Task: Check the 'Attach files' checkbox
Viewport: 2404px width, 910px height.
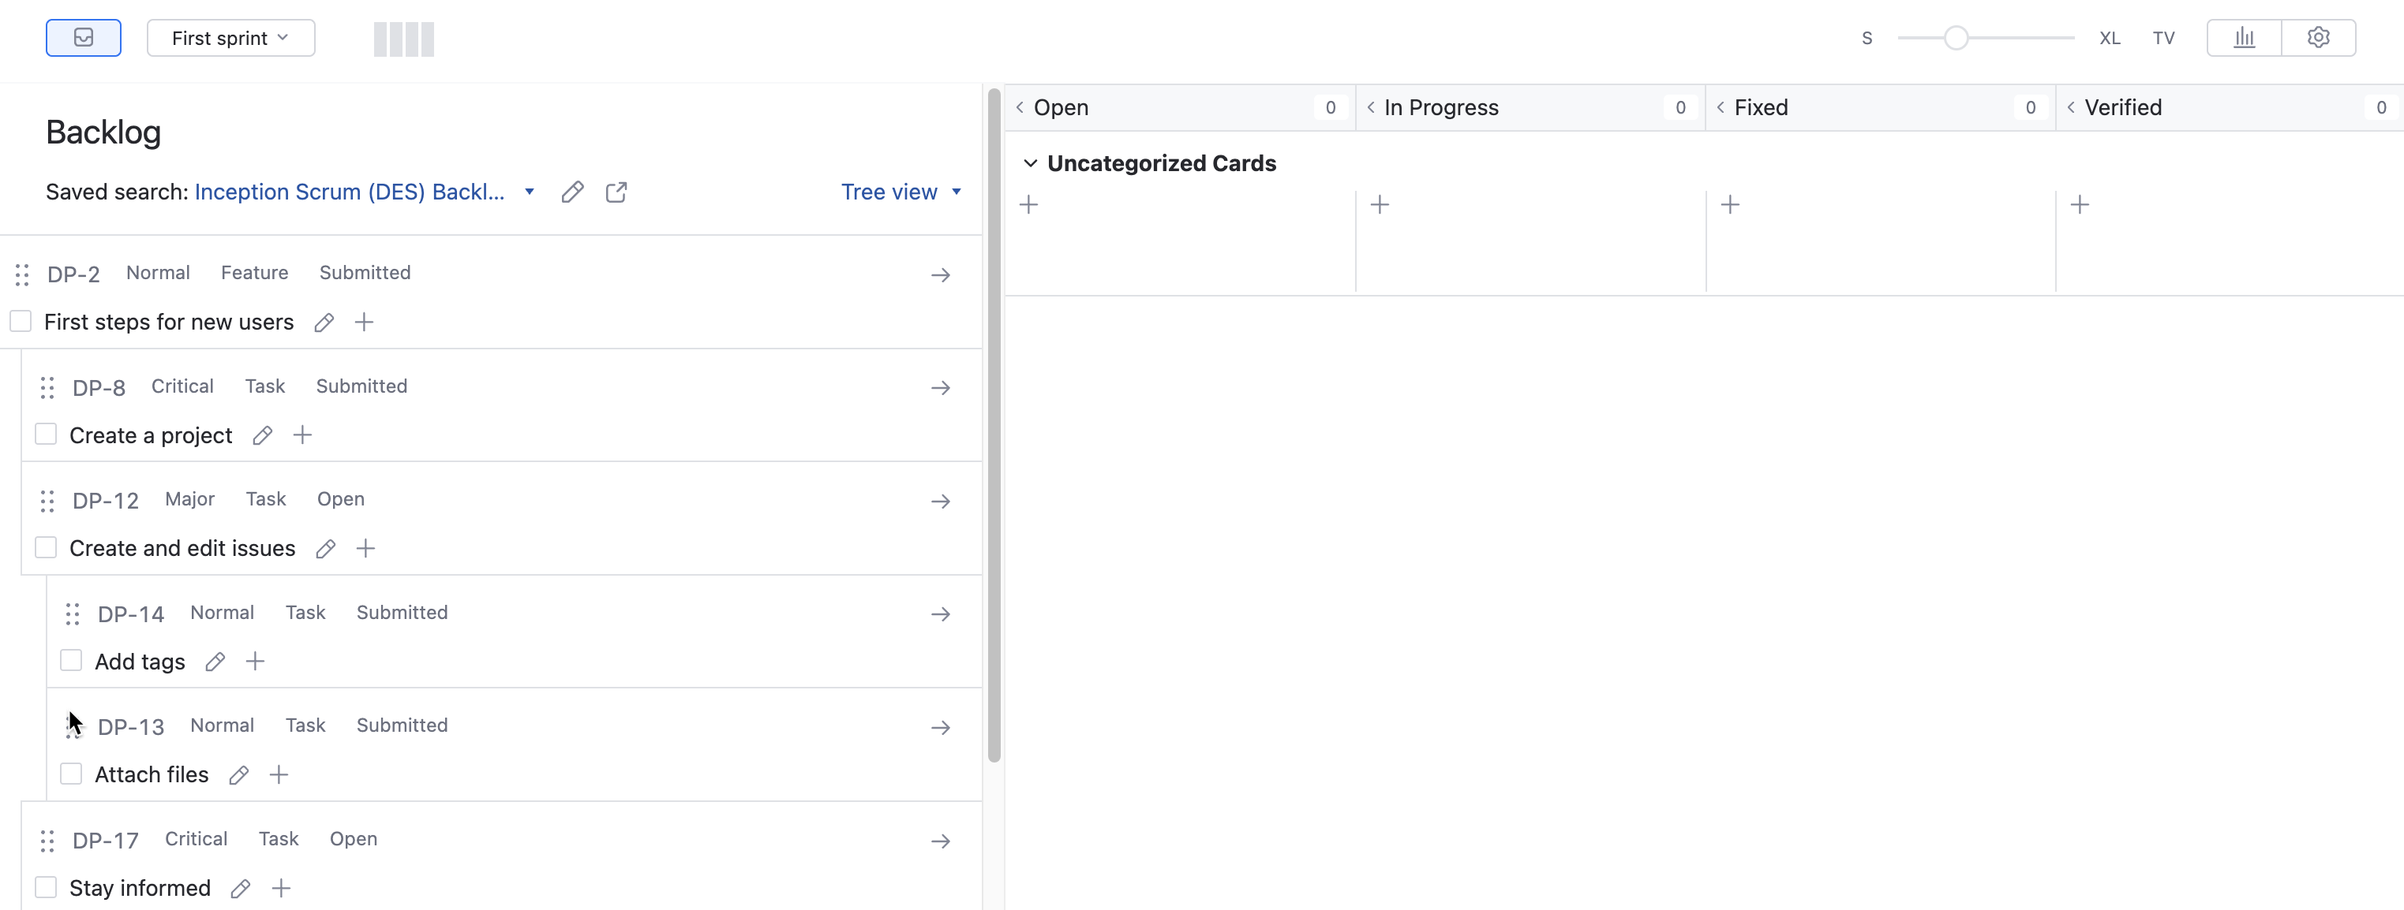Action: tap(71, 774)
